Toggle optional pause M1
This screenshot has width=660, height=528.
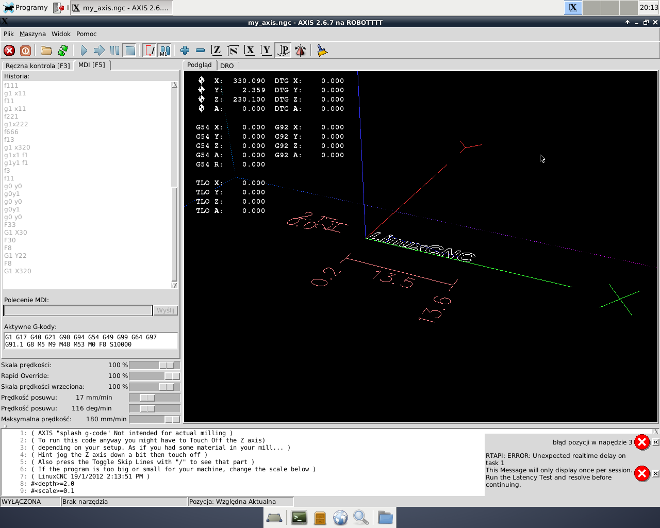click(164, 51)
